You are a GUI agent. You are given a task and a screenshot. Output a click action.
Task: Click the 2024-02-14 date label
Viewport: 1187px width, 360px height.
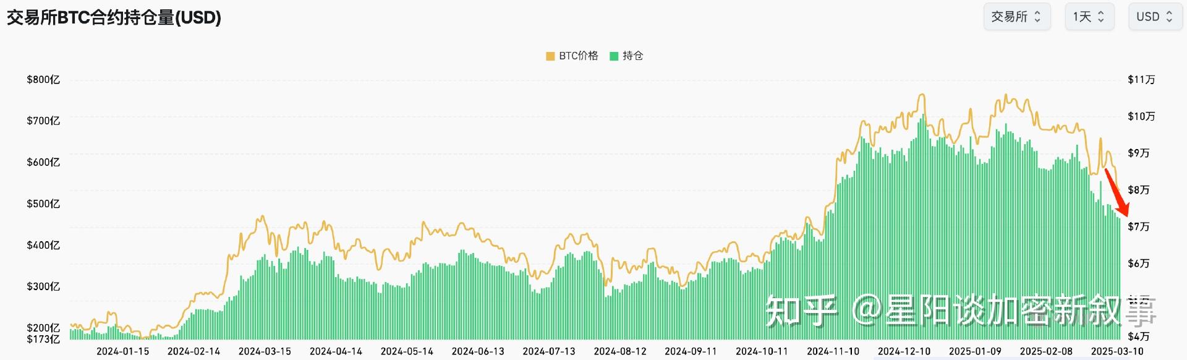point(194,351)
